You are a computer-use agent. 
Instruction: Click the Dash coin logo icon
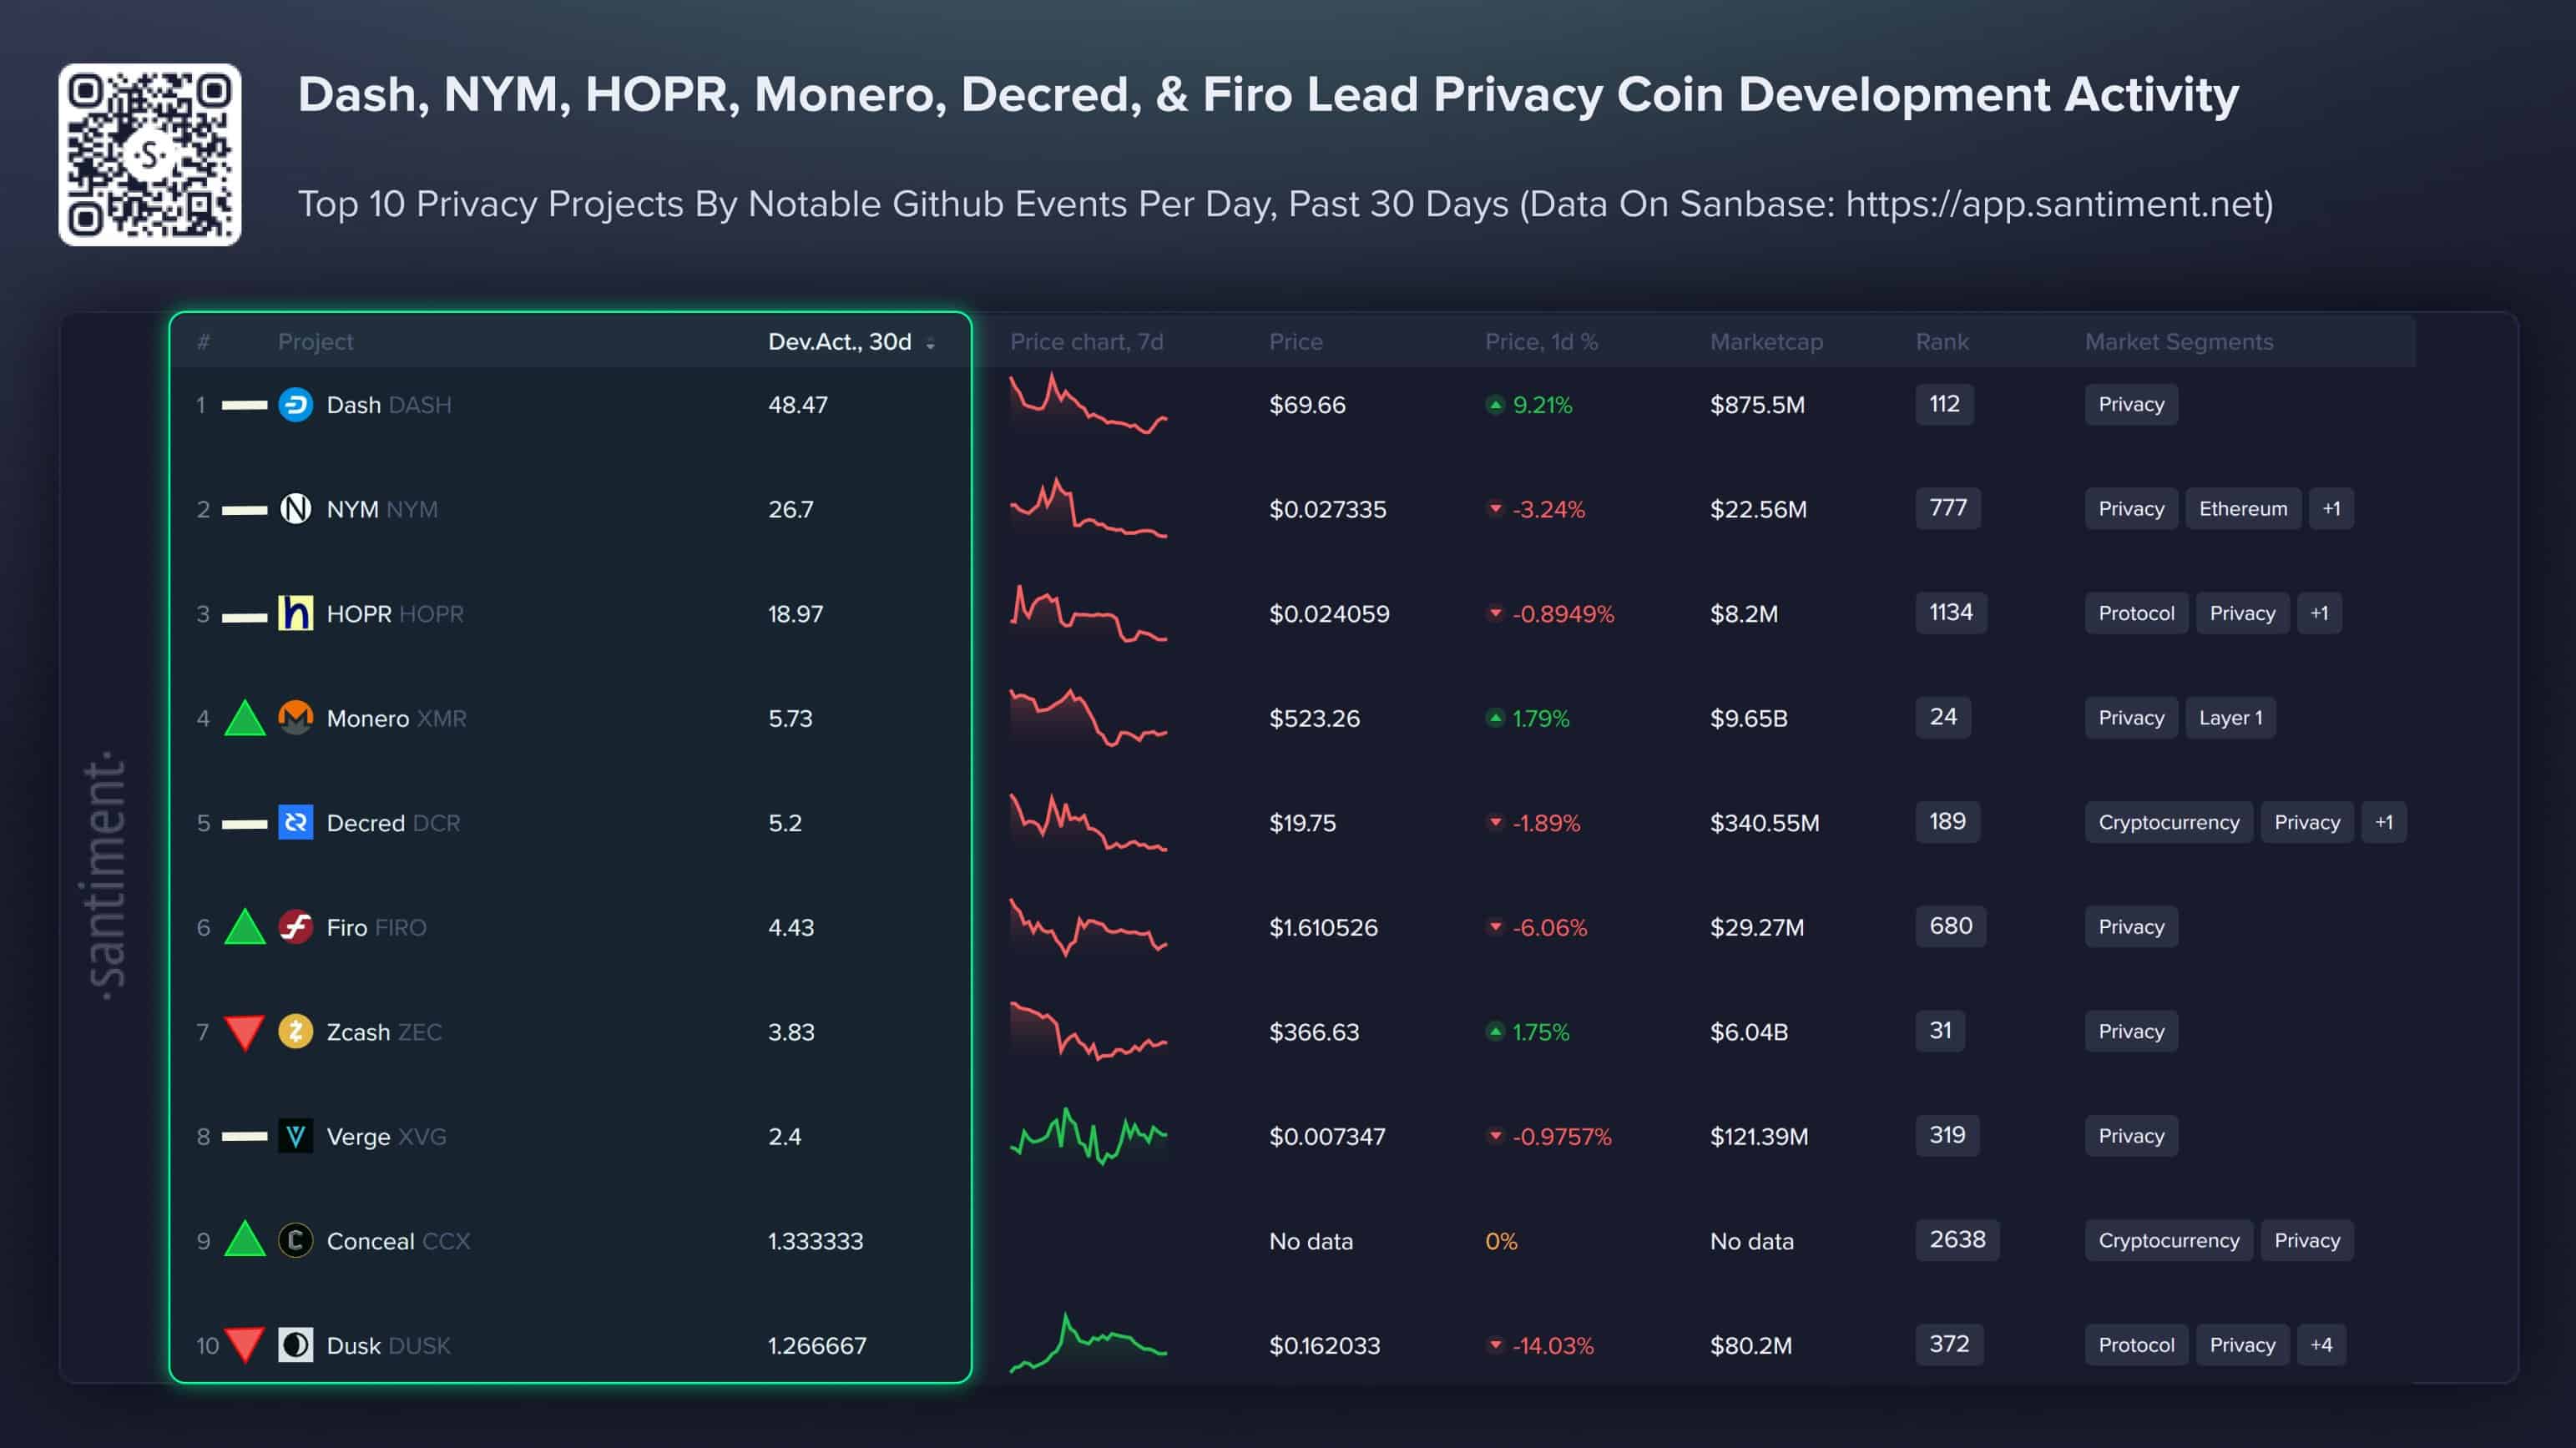click(295, 405)
